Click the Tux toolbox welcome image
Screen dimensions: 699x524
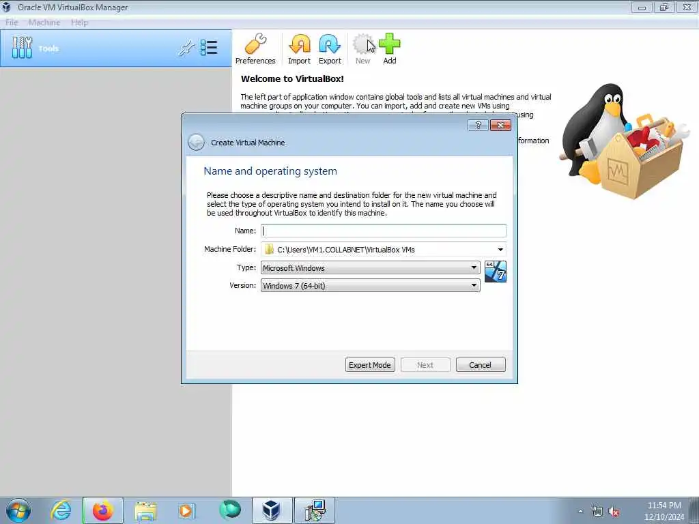pyautogui.click(x=624, y=141)
